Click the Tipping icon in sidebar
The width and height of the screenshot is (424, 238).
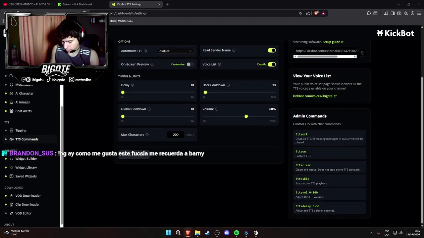click(11, 131)
